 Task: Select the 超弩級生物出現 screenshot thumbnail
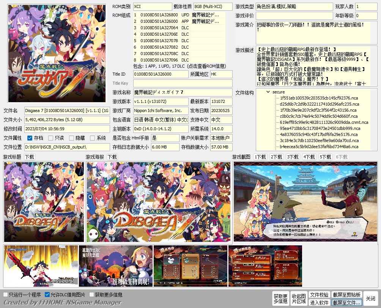click(x=116, y=266)
